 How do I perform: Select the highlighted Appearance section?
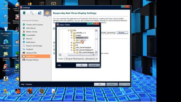point(36,56)
